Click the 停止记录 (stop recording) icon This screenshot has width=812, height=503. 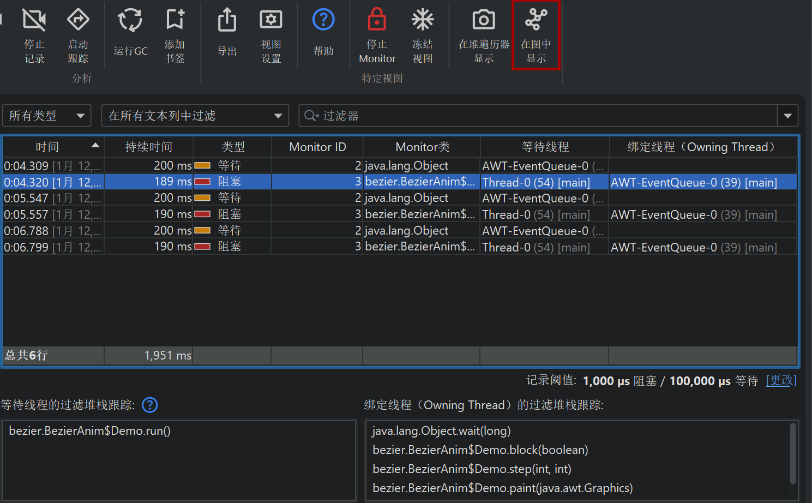[34, 21]
